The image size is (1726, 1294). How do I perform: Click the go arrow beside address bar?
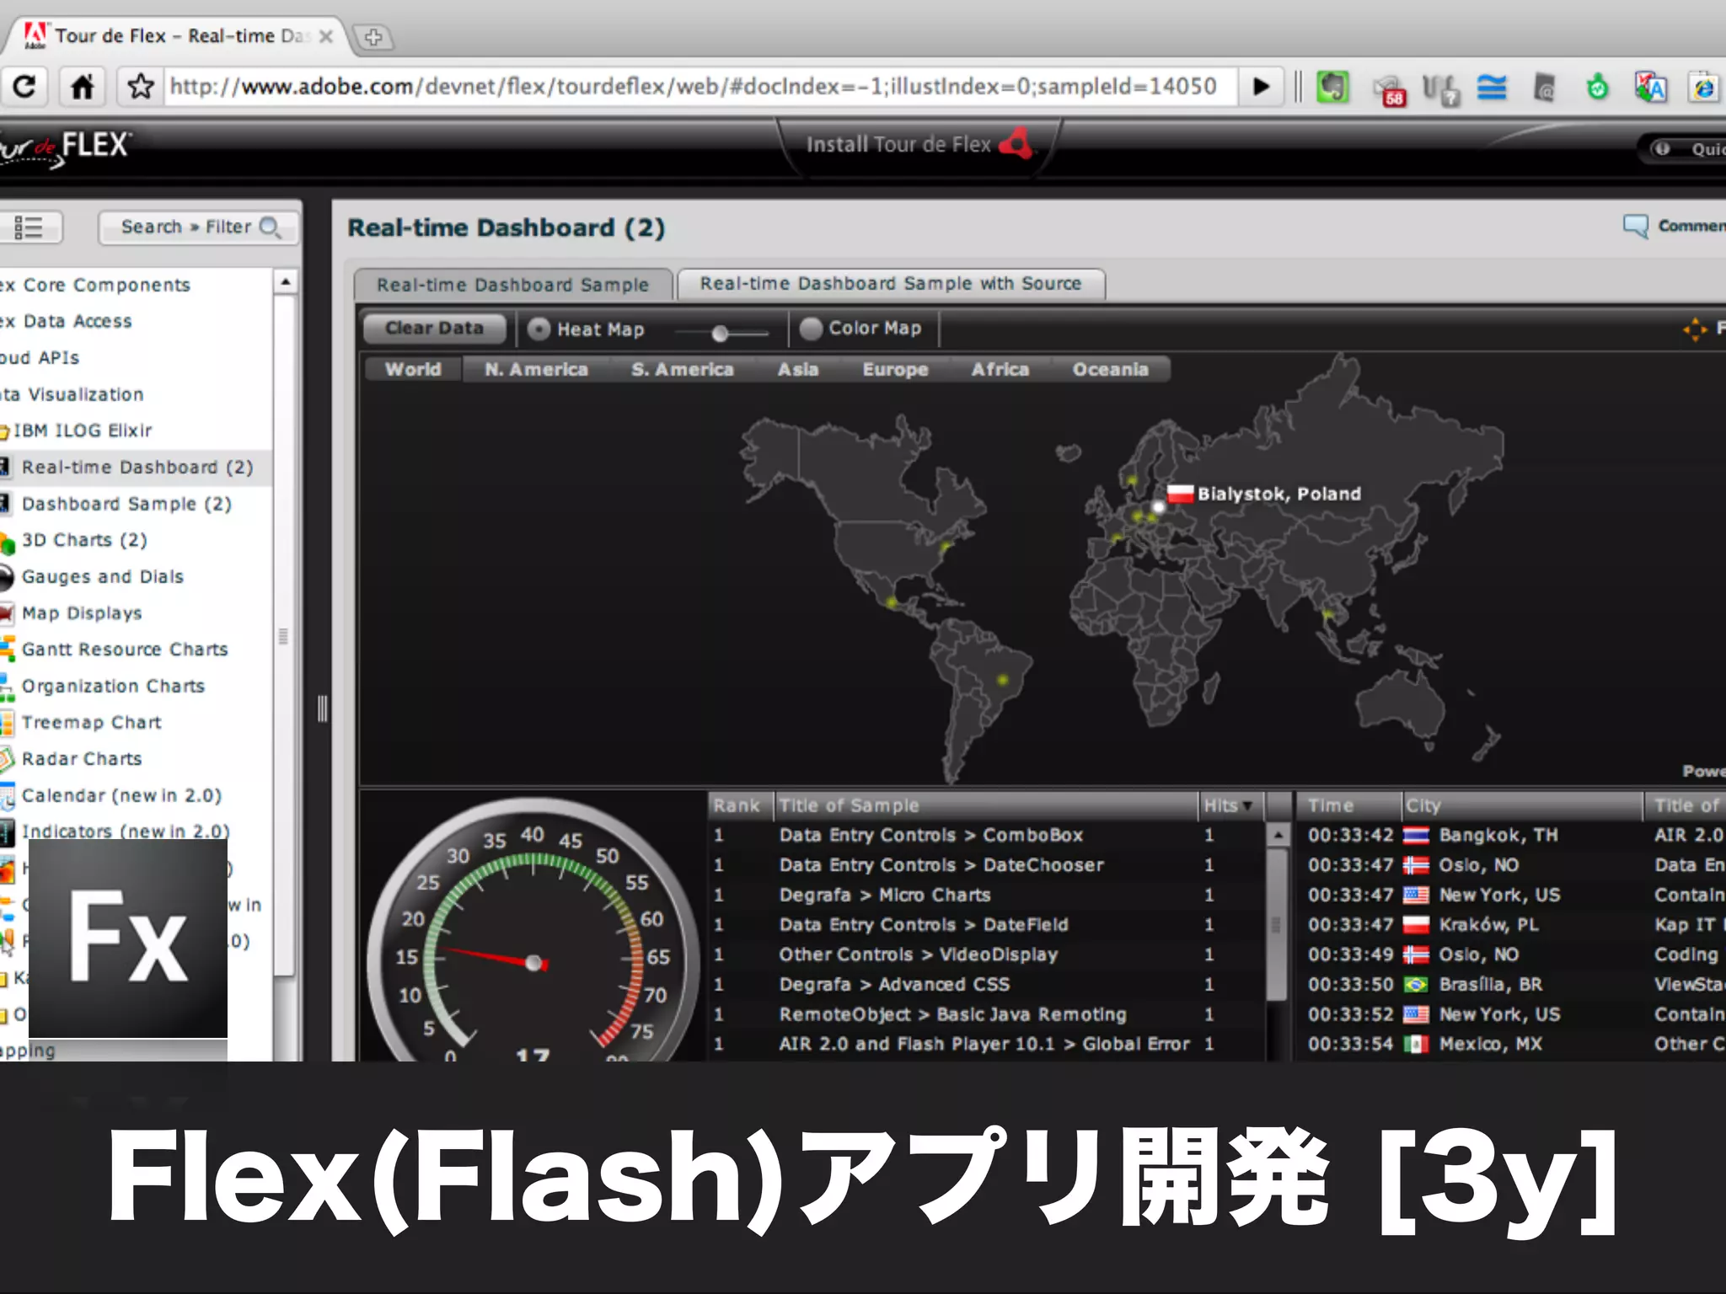tap(1261, 86)
